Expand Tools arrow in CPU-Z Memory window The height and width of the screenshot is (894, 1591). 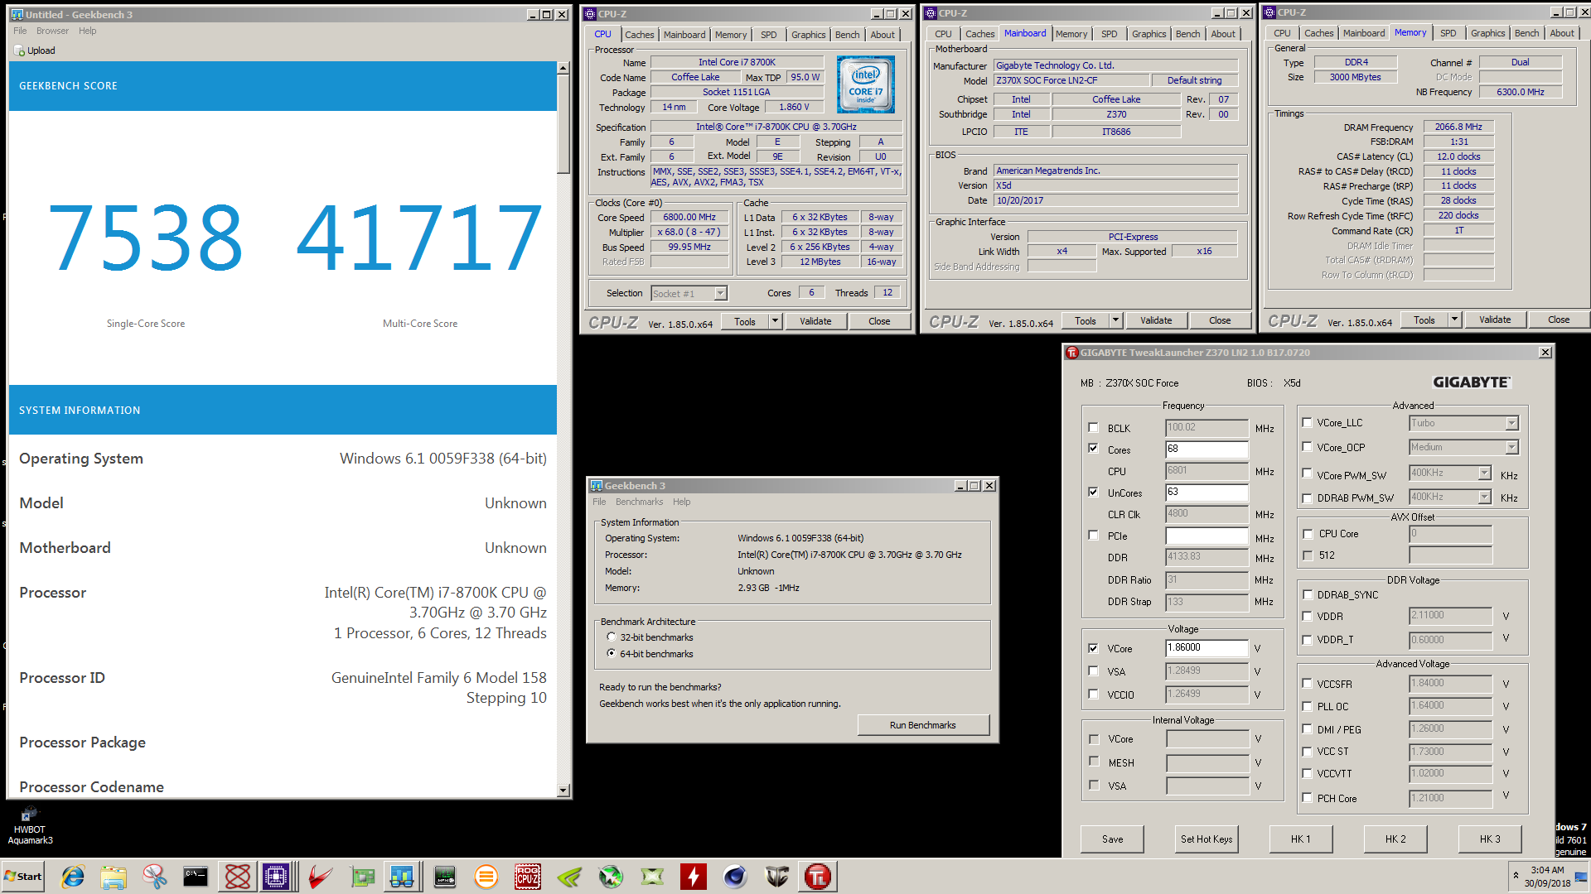1455,320
